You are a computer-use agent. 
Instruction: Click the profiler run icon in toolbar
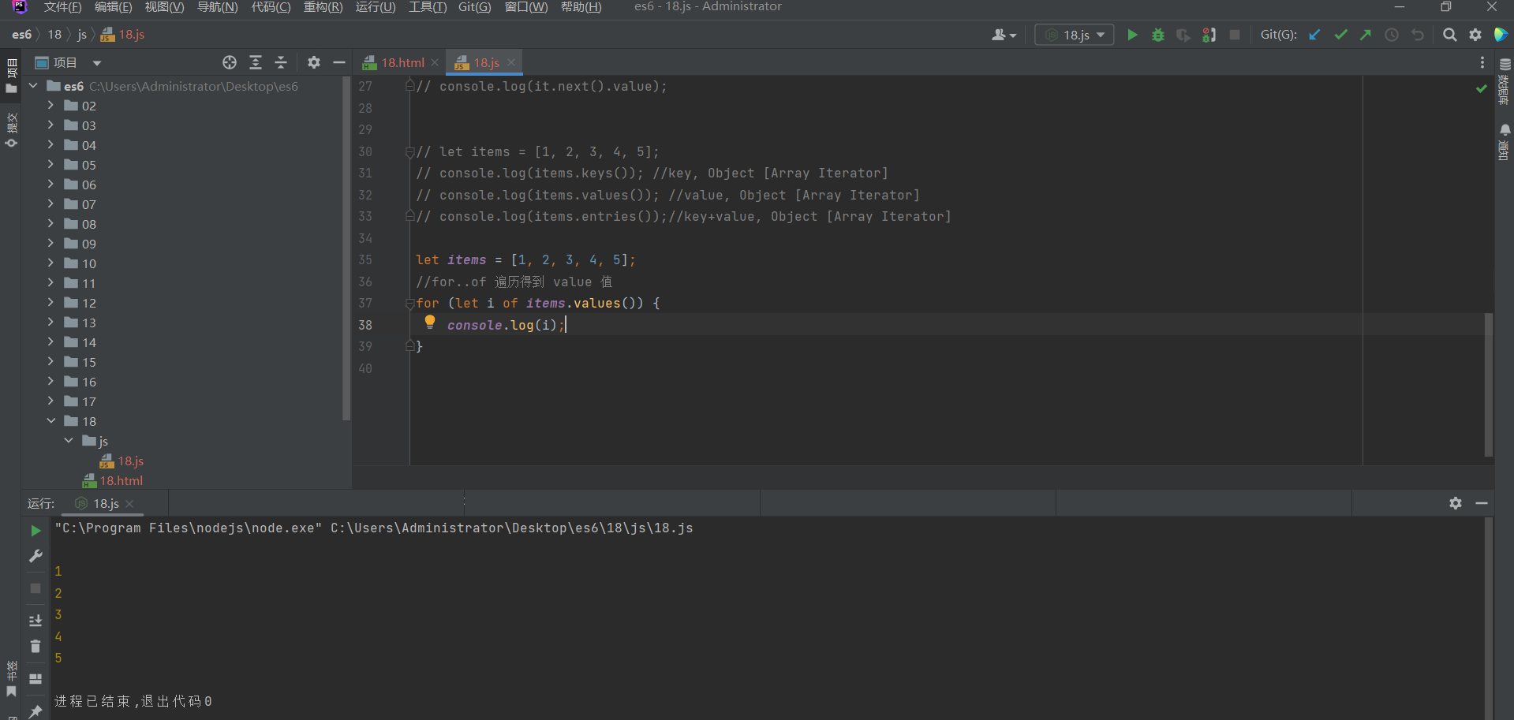point(1209,35)
